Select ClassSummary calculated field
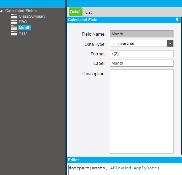The height and width of the screenshot is (175, 182). 32,16
